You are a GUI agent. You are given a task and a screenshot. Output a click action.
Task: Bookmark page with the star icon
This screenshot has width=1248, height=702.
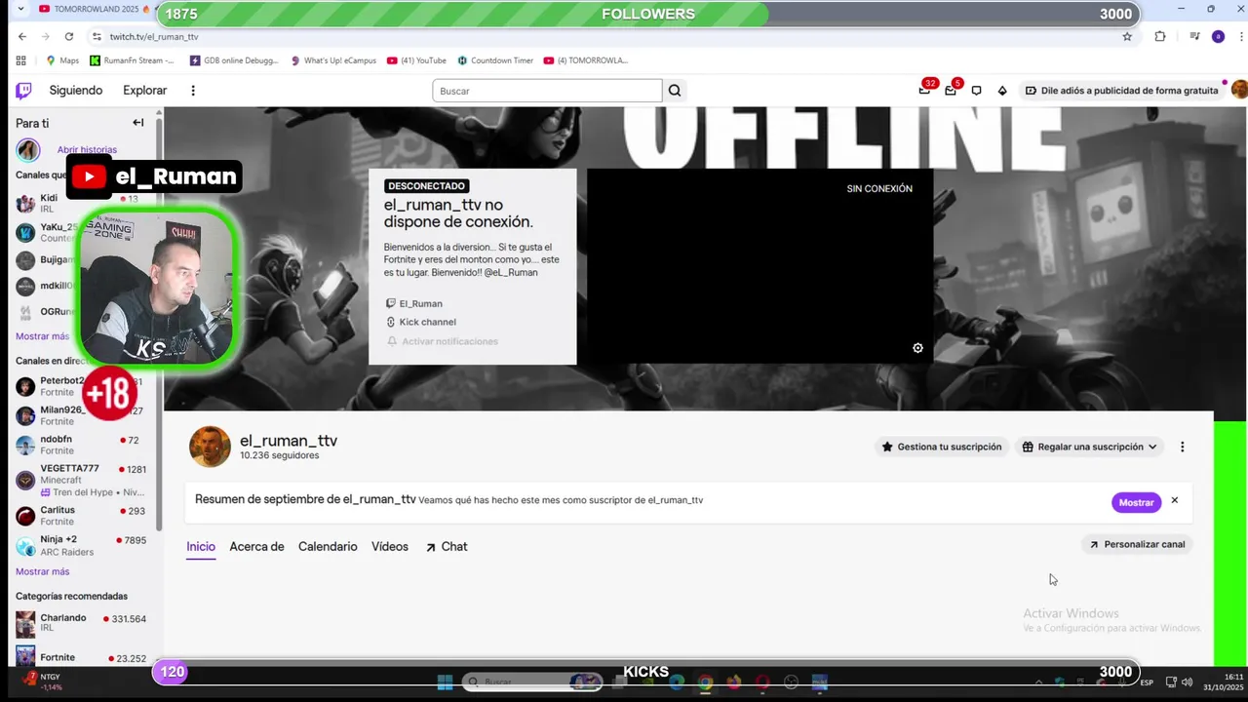pos(1127,37)
